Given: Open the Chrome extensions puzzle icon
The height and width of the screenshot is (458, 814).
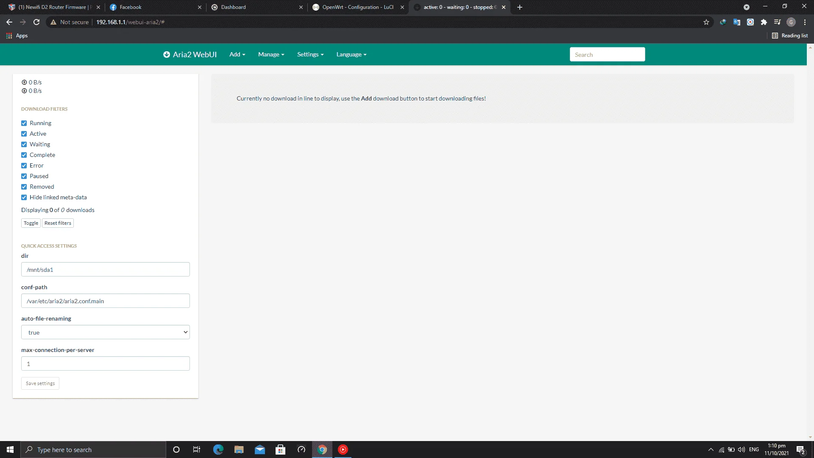Looking at the screenshot, I should (x=764, y=22).
